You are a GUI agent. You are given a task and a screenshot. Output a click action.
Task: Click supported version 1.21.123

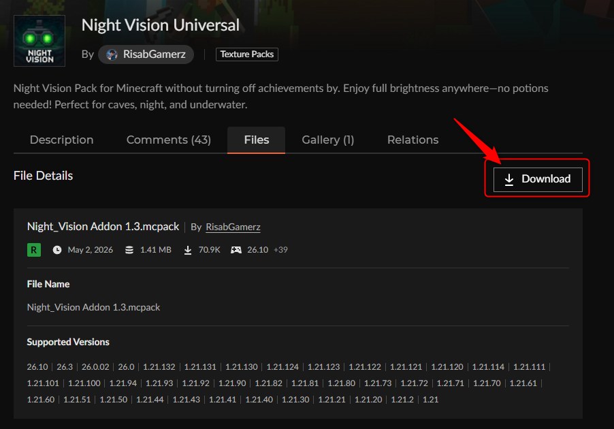pyautogui.click(x=323, y=367)
